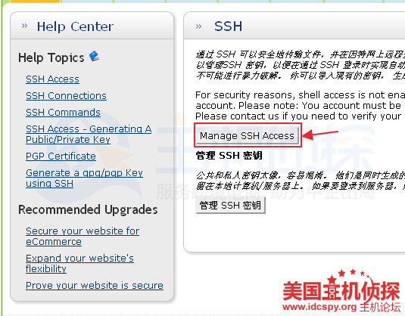Open the SSH Commands help topic
This screenshot has height=316, width=405.
[x=63, y=112]
